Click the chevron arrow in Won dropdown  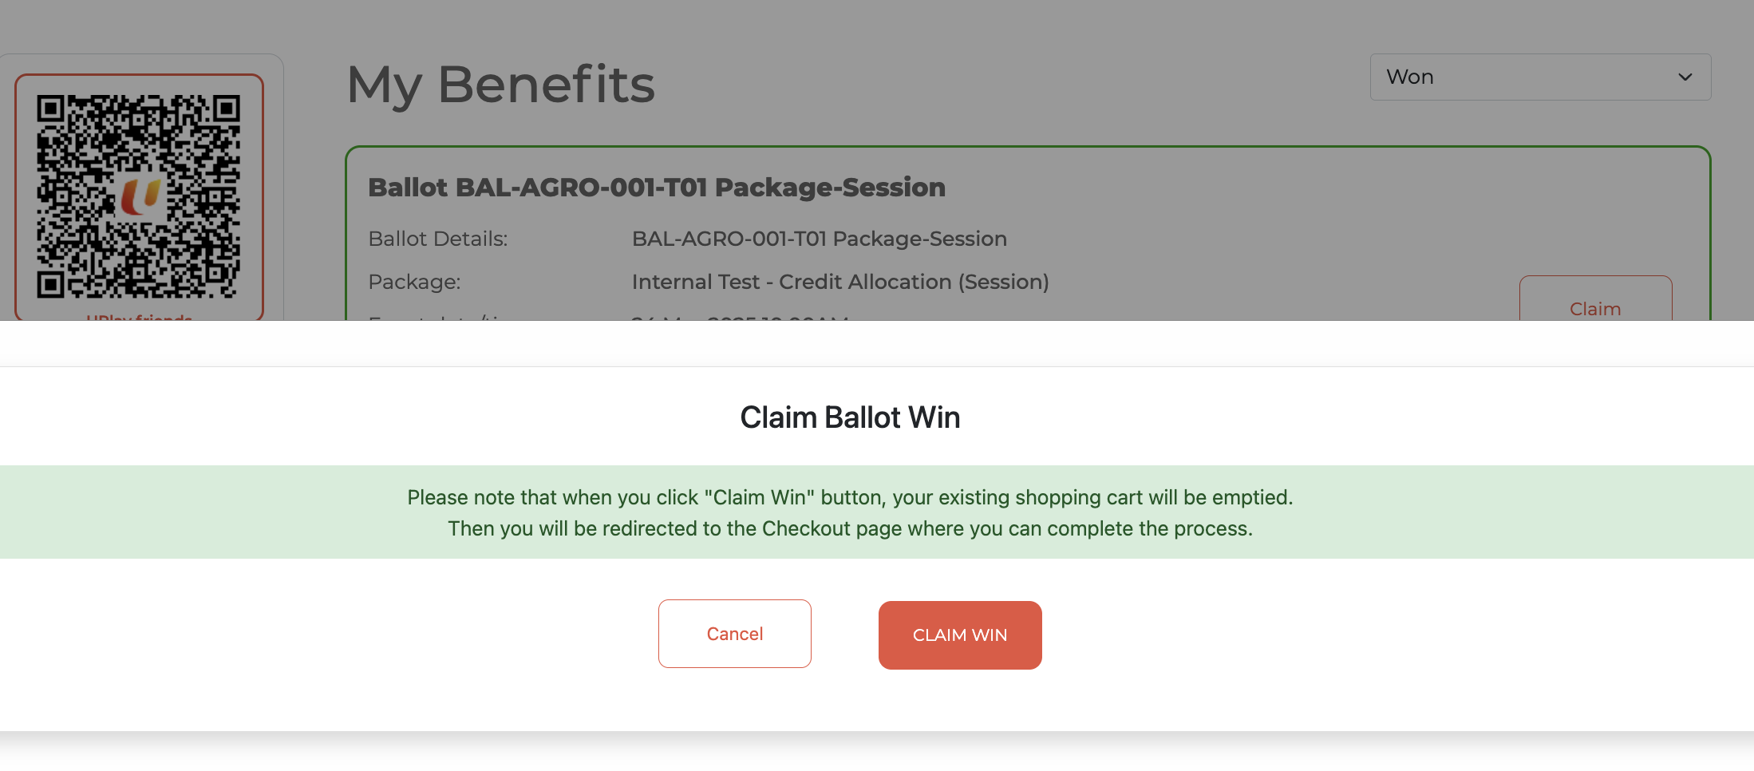tap(1685, 77)
